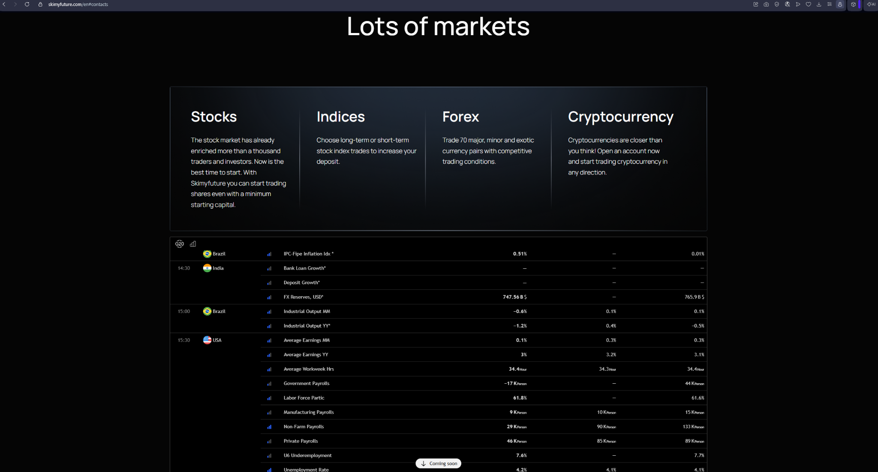Select the Industrial Output MM event
This screenshot has height=472, width=878.
483,312
